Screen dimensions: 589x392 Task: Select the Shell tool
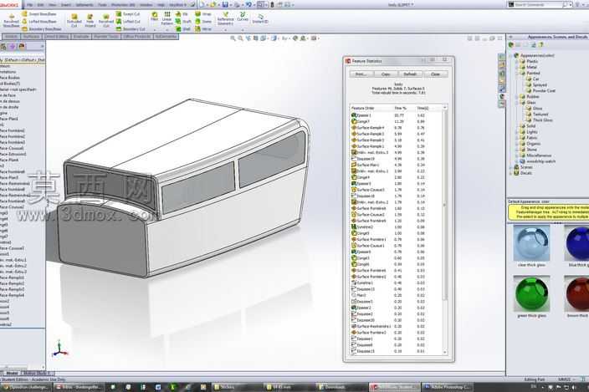pyautogui.click(x=183, y=29)
